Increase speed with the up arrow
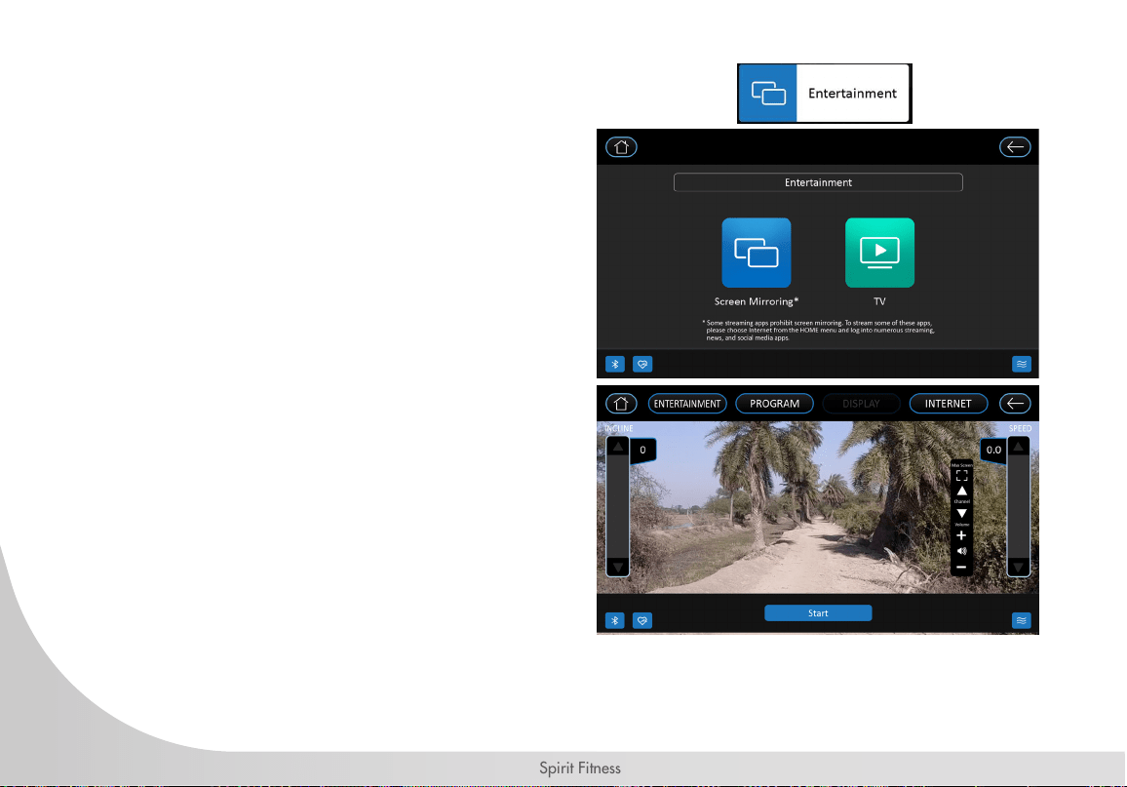This screenshot has width=1127, height=787. [1019, 447]
